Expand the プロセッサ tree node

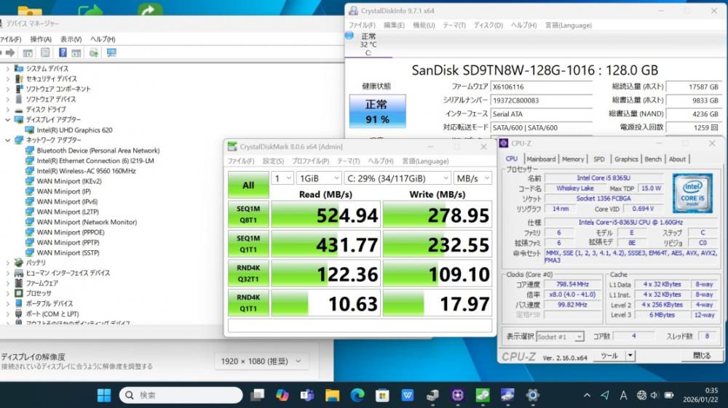coord(7,294)
